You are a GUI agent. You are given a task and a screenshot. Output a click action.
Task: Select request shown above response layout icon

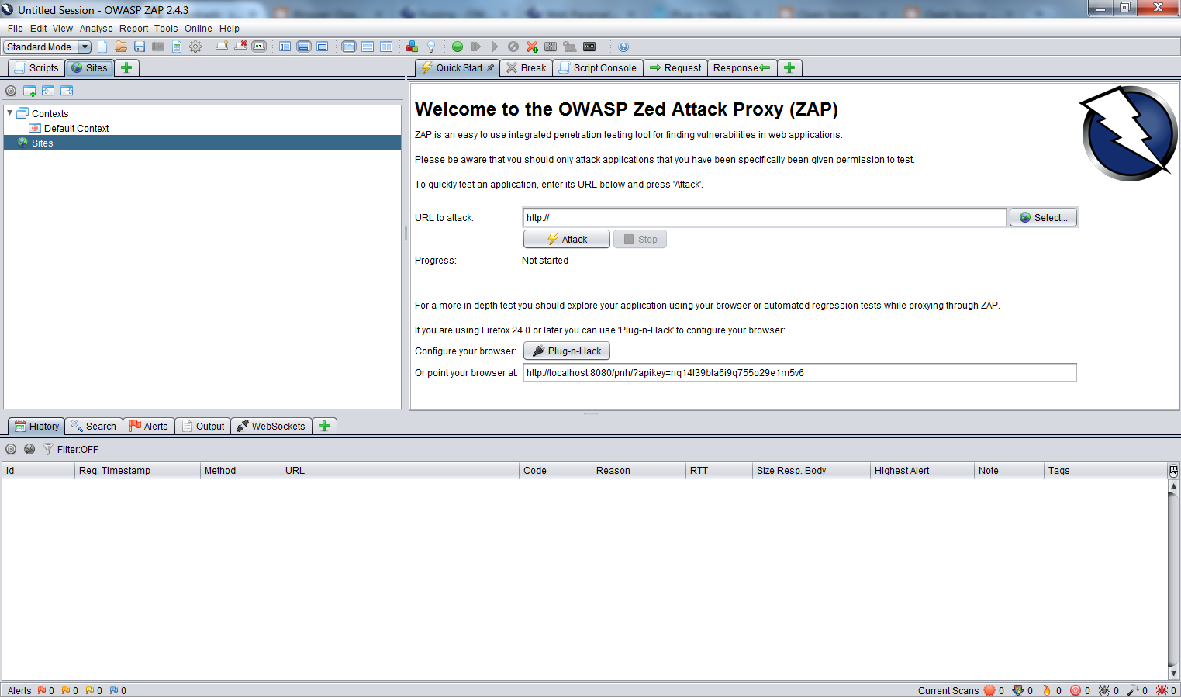click(368, 47)
